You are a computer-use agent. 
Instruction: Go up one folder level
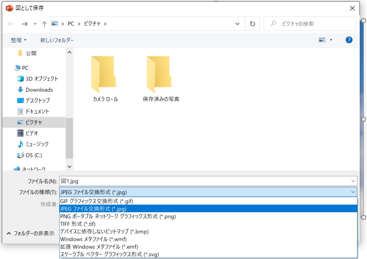(x=44, y=24)
